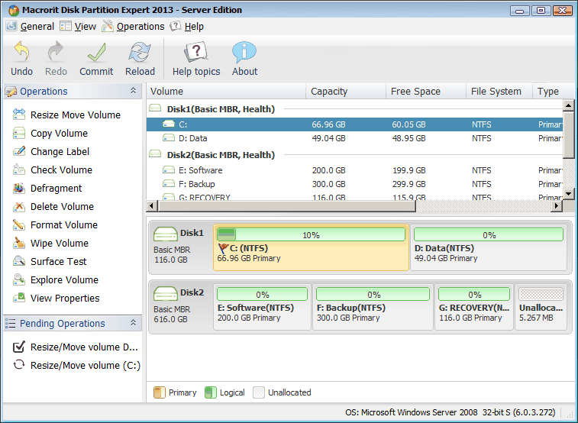Click the Pending Operations list icon
The height and width of the screenshot is (423, 578).
coord(11,324)
